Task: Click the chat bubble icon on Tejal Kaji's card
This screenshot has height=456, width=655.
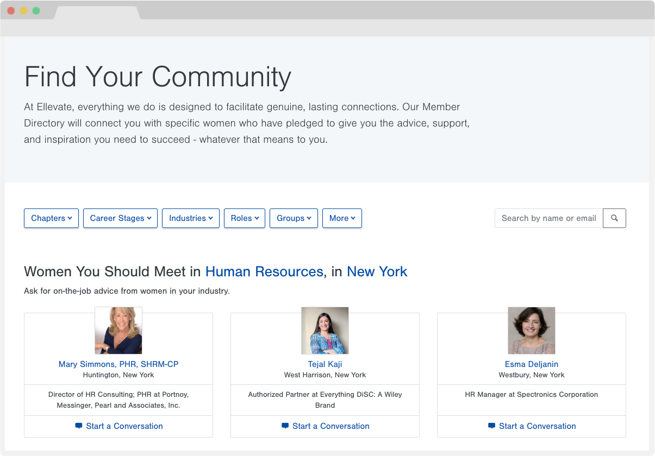Action: coord(285,426)
